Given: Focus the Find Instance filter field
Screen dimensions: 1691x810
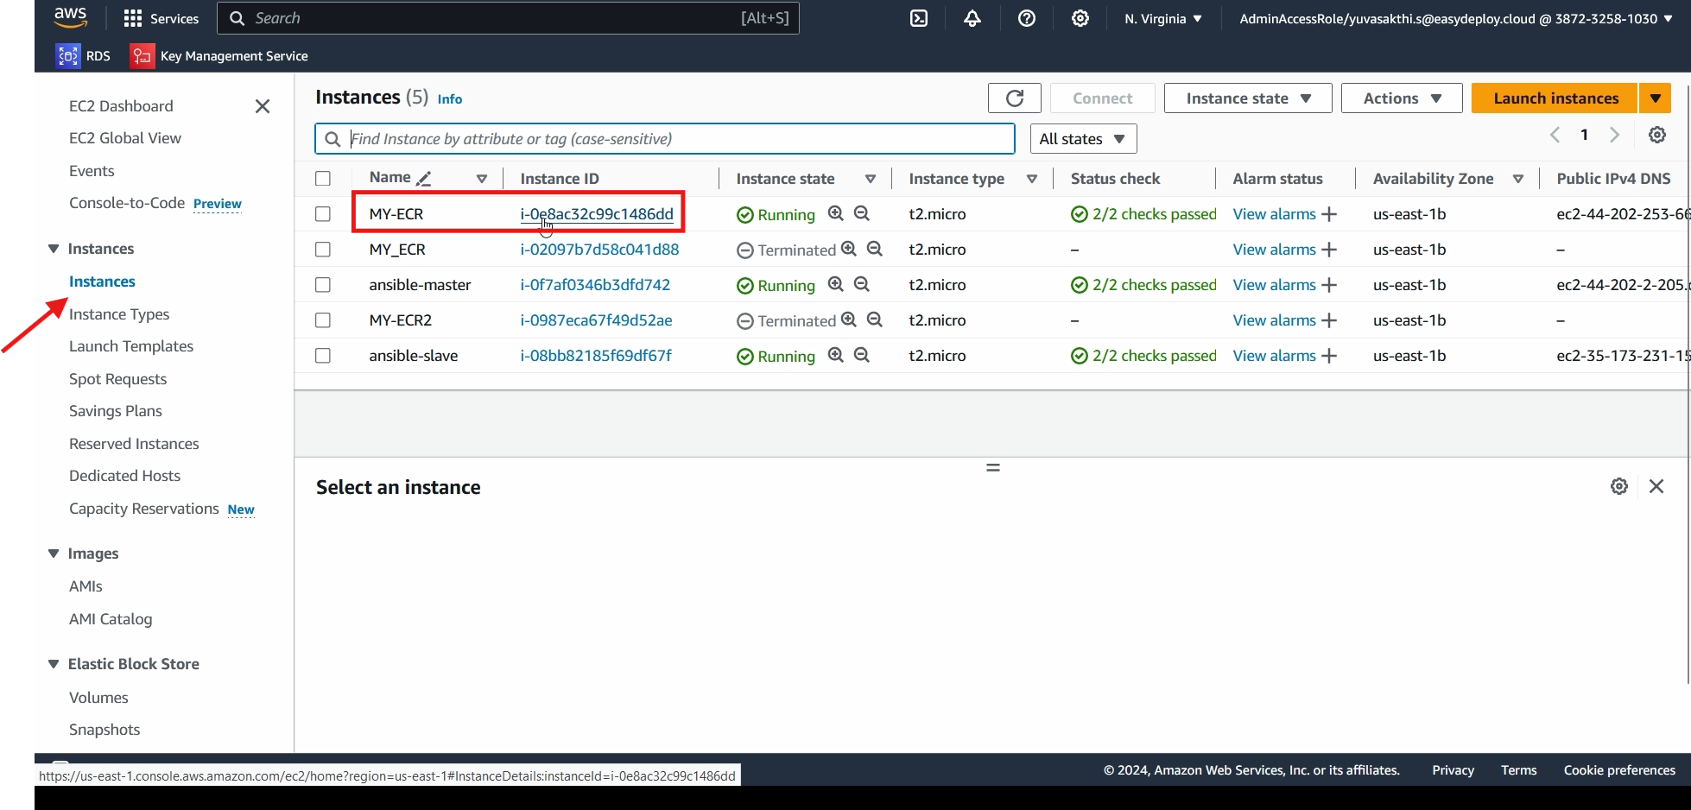Looking at the screenshot, I should click(x=665, y=139).
